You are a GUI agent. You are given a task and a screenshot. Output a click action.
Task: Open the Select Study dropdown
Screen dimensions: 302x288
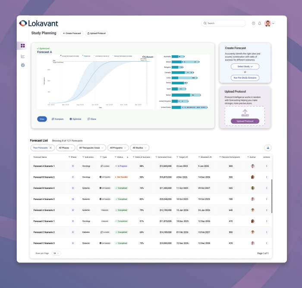(245, 66)
